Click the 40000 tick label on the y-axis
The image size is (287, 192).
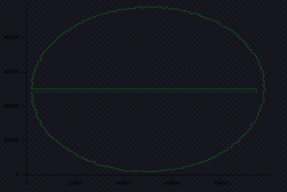[11, 106]
